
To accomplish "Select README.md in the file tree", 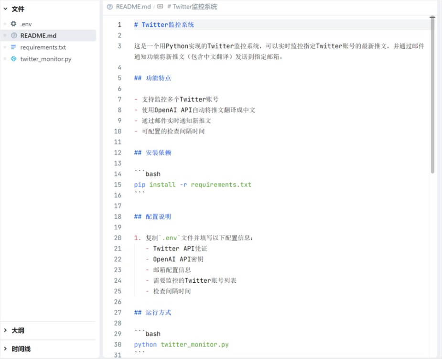I will pos(48,35).
